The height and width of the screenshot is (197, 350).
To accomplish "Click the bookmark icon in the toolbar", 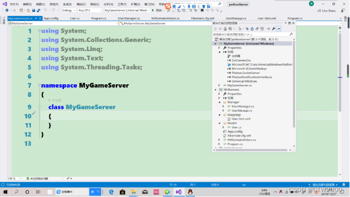I will coord(202,10).
